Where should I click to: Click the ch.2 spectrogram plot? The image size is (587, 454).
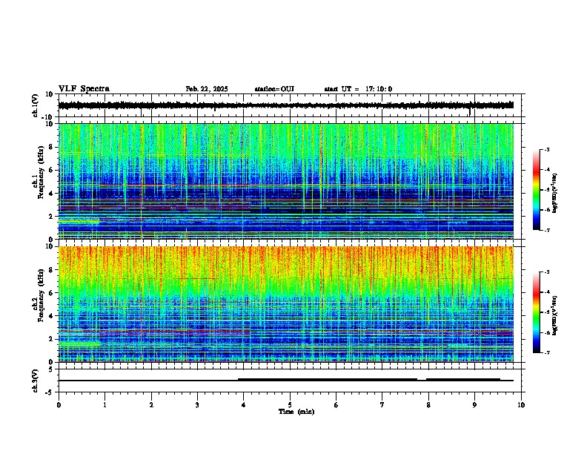(x=286, y=304)
